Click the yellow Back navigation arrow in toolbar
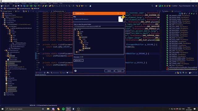This screenshot has height=111, width=198. coord(82,6)
